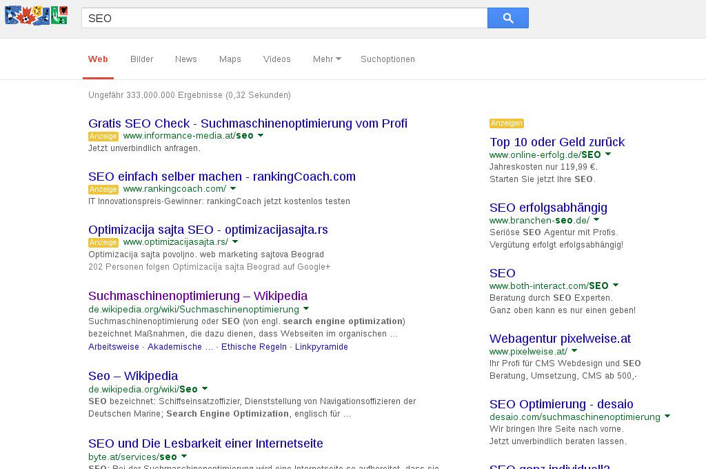The image size is (706, 469).
Task: Click the Google doodle logo
Action: (36, 15)
